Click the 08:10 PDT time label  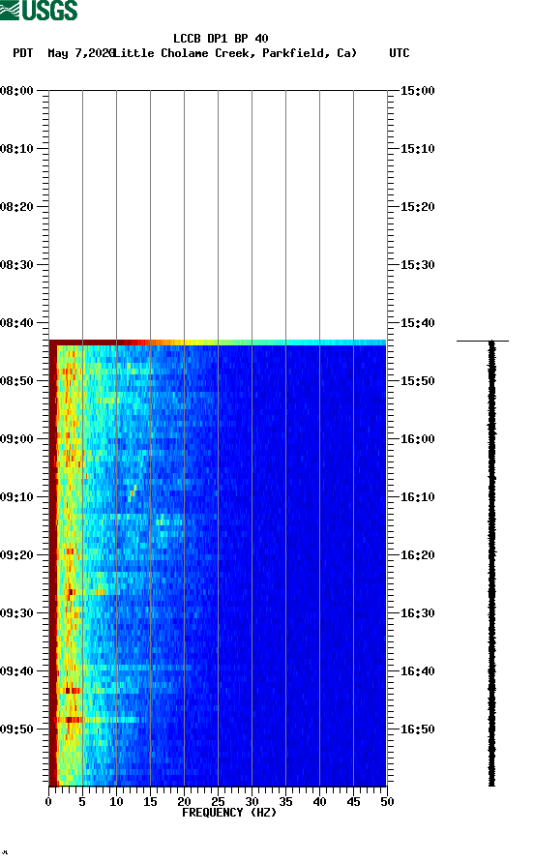point(17,149)
